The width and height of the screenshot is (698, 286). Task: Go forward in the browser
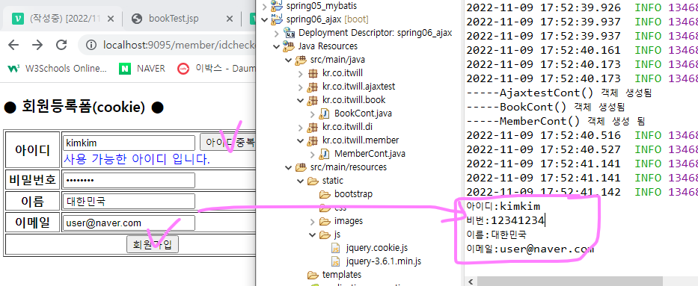coord(37,45)
